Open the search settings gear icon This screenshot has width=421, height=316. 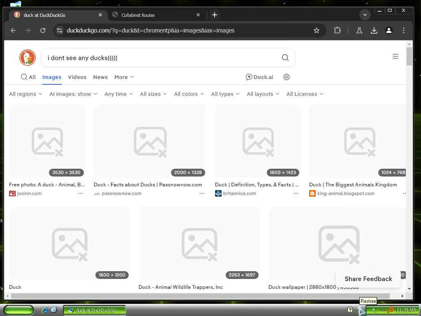click(287, 77)
